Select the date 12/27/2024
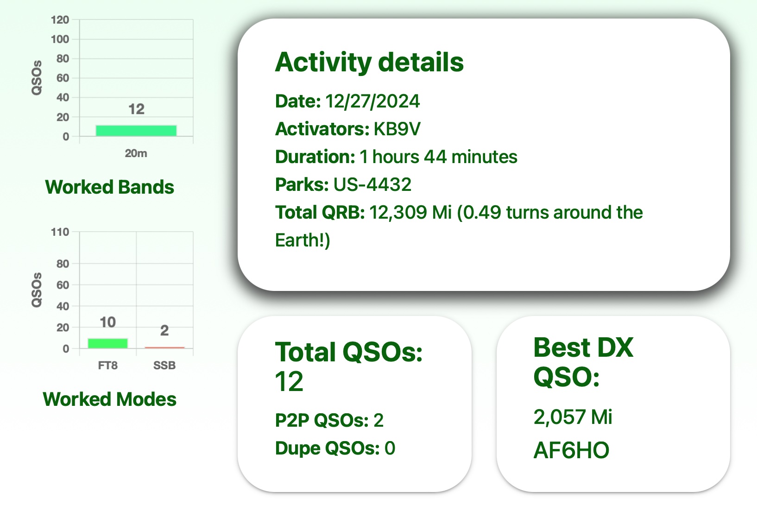The image size is (757, 505). (372, 101)
